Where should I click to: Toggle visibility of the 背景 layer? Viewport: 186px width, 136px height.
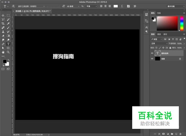tap(152, 59)
